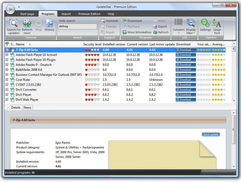
Task: Click status icon of DivX Converter row
Action: (x=12, y=89)
